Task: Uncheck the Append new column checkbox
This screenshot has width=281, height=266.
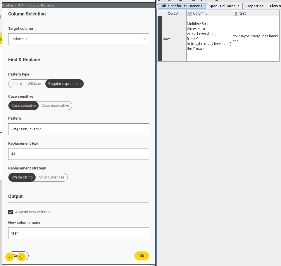Action: [11, 212]
